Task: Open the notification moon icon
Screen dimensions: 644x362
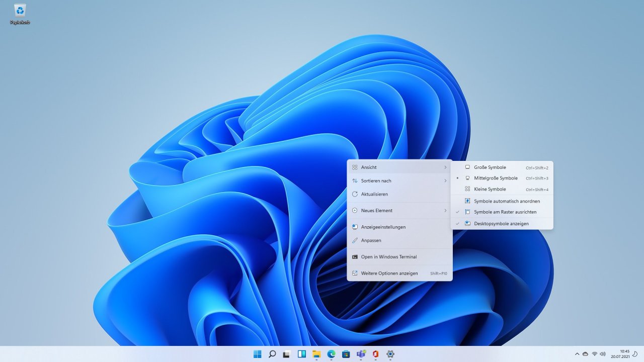Action: [x=635, y=354]
